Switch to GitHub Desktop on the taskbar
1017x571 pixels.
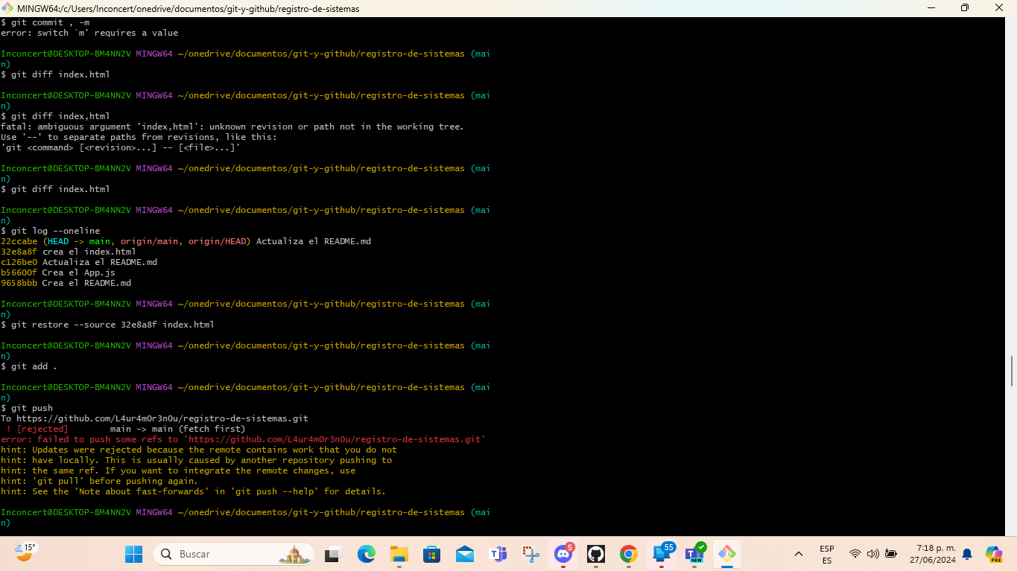pyautogui.click(x=596, y=554)
